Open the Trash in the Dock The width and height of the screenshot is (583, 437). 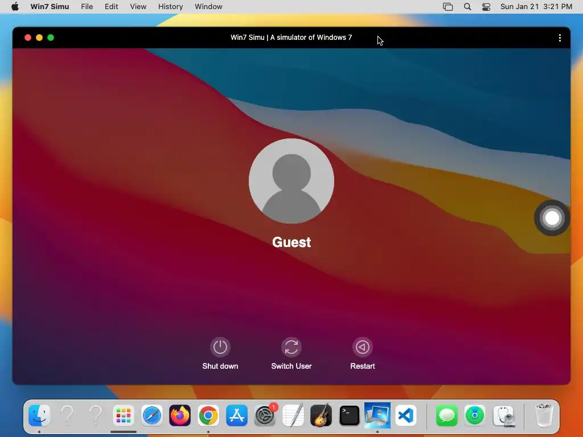tap(544, 415)
